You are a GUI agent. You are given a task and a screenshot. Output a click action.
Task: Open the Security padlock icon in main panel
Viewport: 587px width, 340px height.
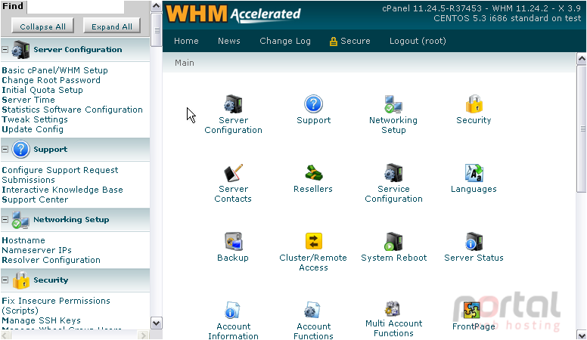[474, 104]
